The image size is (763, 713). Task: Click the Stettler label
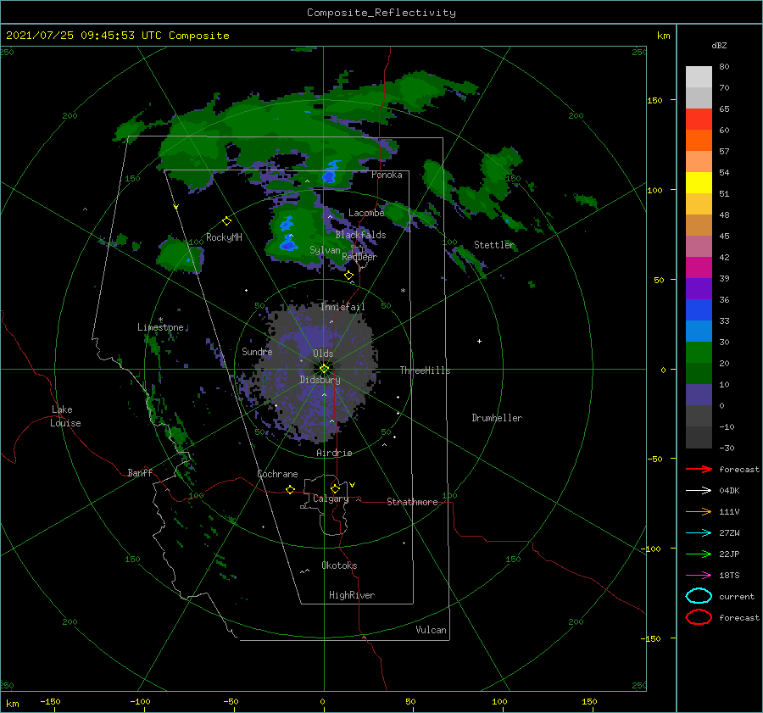tap(494, 245)
